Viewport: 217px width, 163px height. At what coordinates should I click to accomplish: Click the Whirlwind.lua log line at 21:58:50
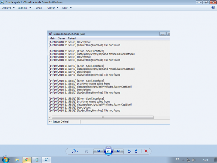(90, 87)
